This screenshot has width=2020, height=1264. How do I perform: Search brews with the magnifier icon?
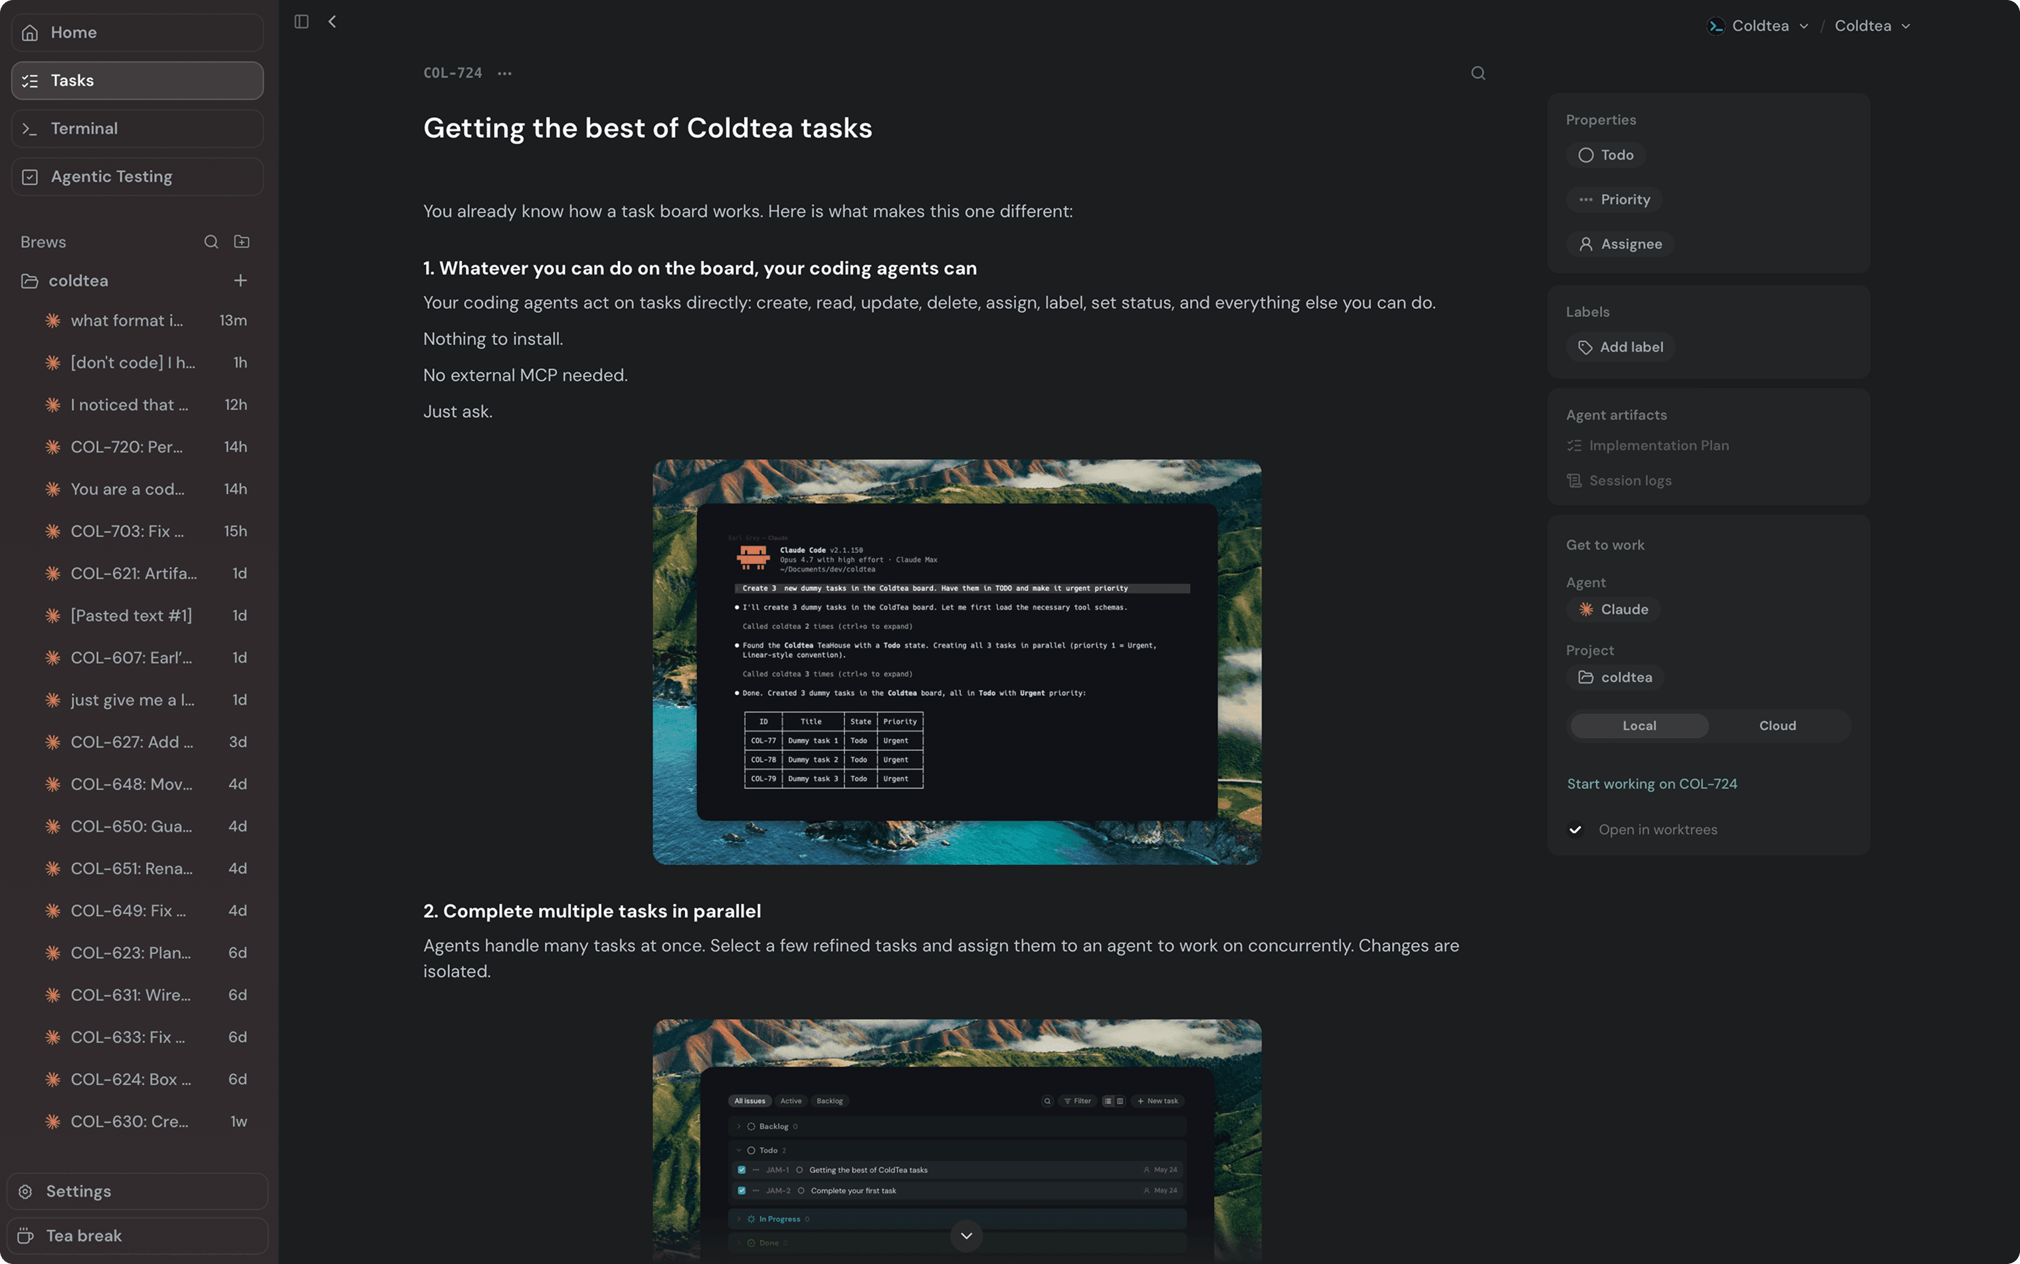pos(211,242)
